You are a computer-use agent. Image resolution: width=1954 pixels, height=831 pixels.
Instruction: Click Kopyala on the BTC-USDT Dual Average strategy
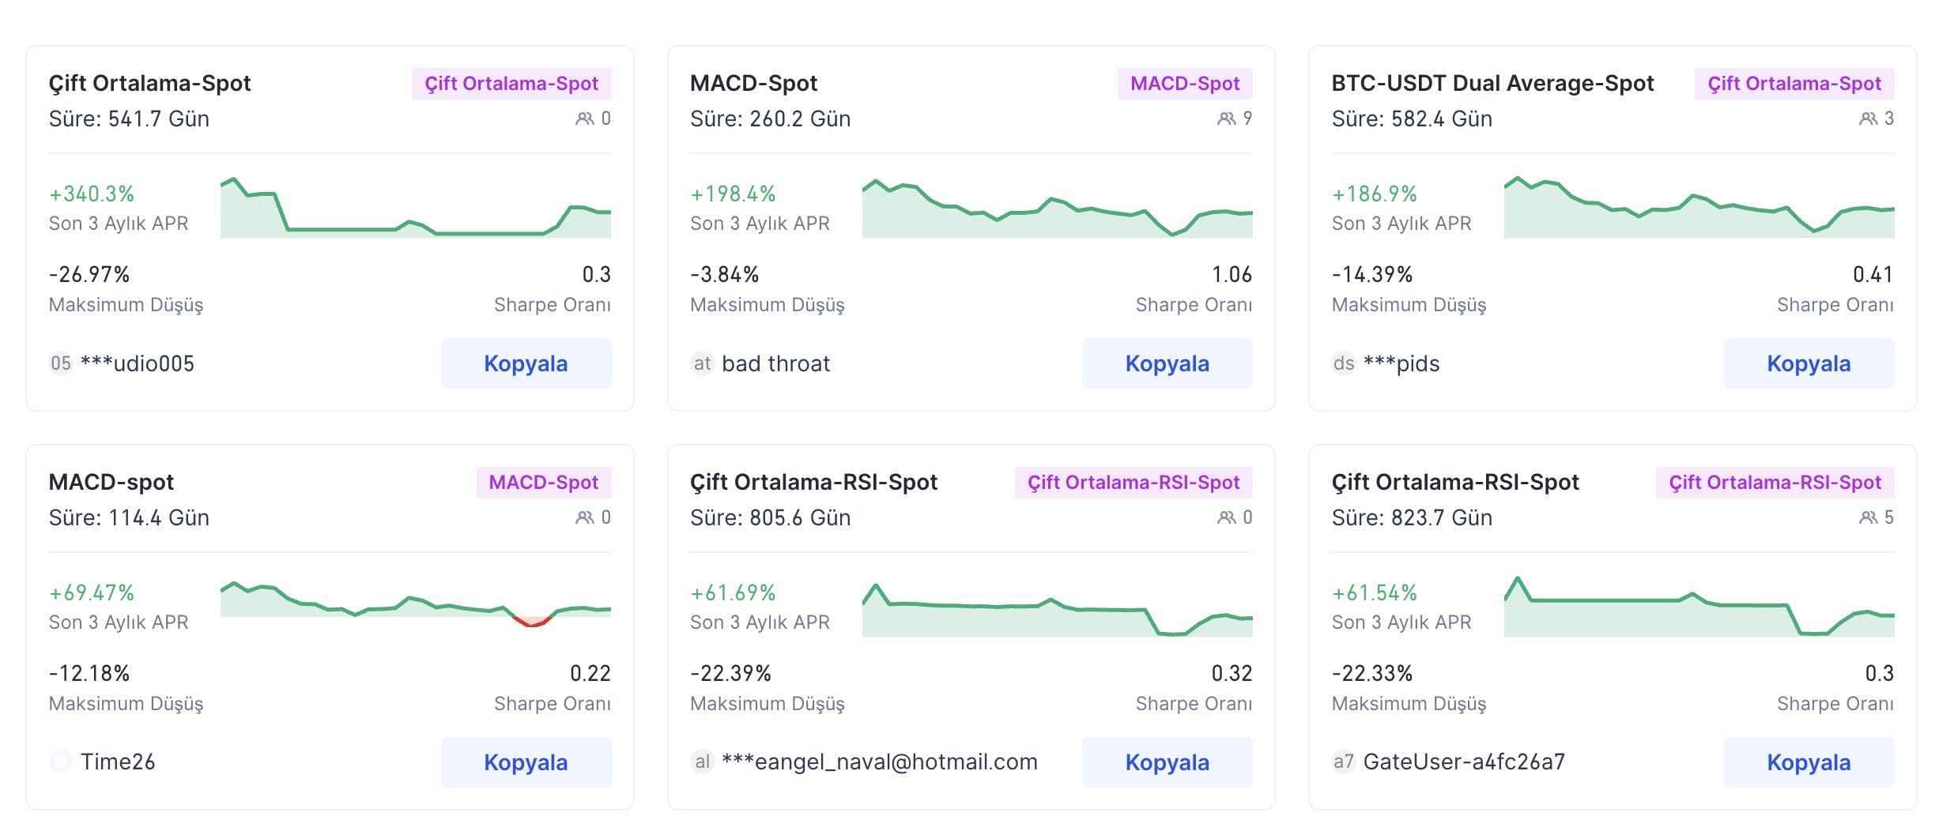[x=1809, y=363]
